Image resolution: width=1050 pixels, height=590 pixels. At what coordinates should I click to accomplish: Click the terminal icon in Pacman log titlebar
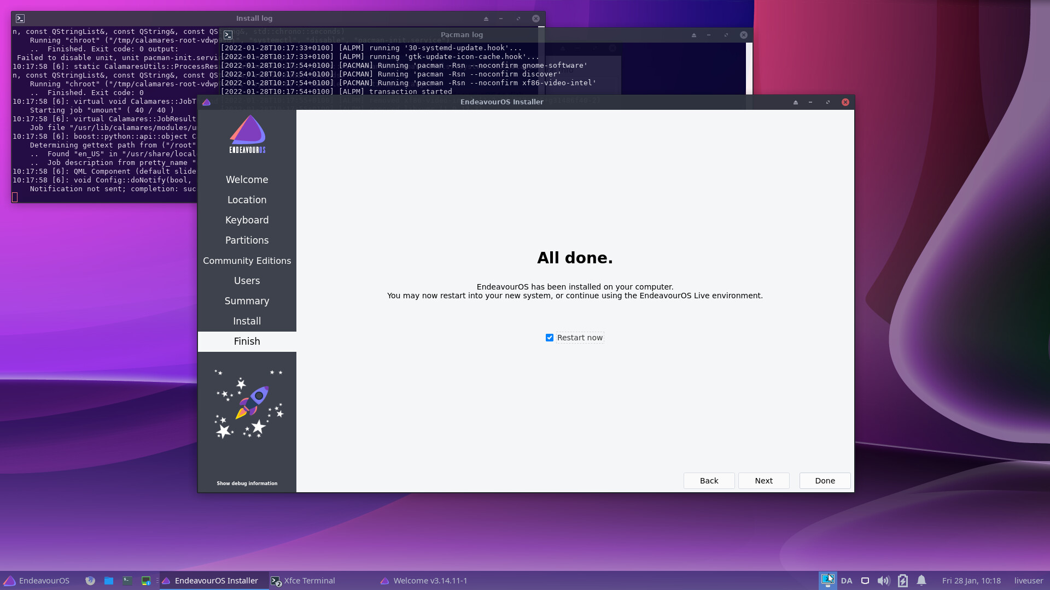click(228, 35)
